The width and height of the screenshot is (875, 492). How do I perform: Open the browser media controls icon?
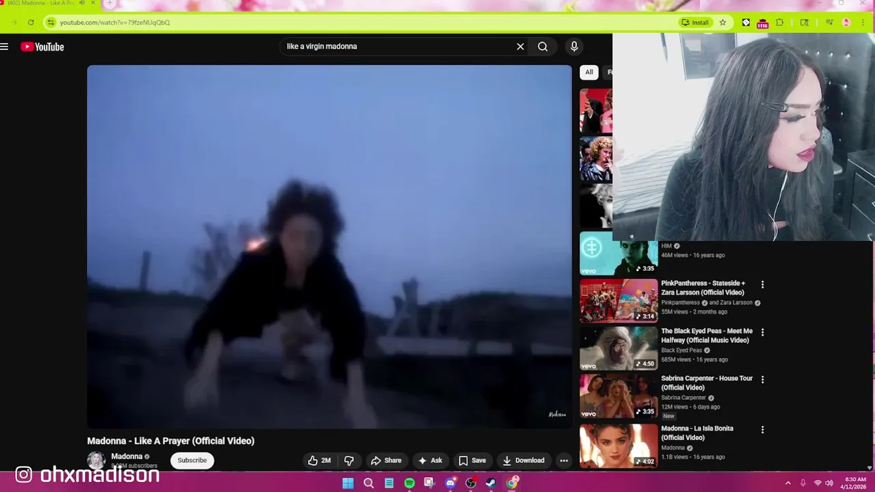point(829,23)
